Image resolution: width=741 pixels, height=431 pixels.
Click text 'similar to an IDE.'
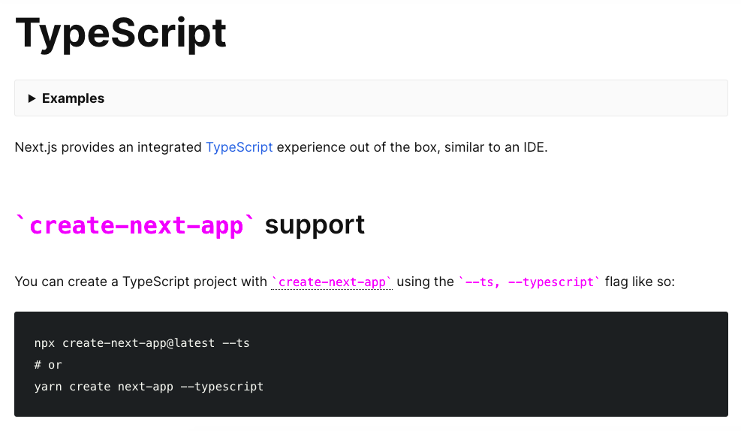tap(496, 147)
